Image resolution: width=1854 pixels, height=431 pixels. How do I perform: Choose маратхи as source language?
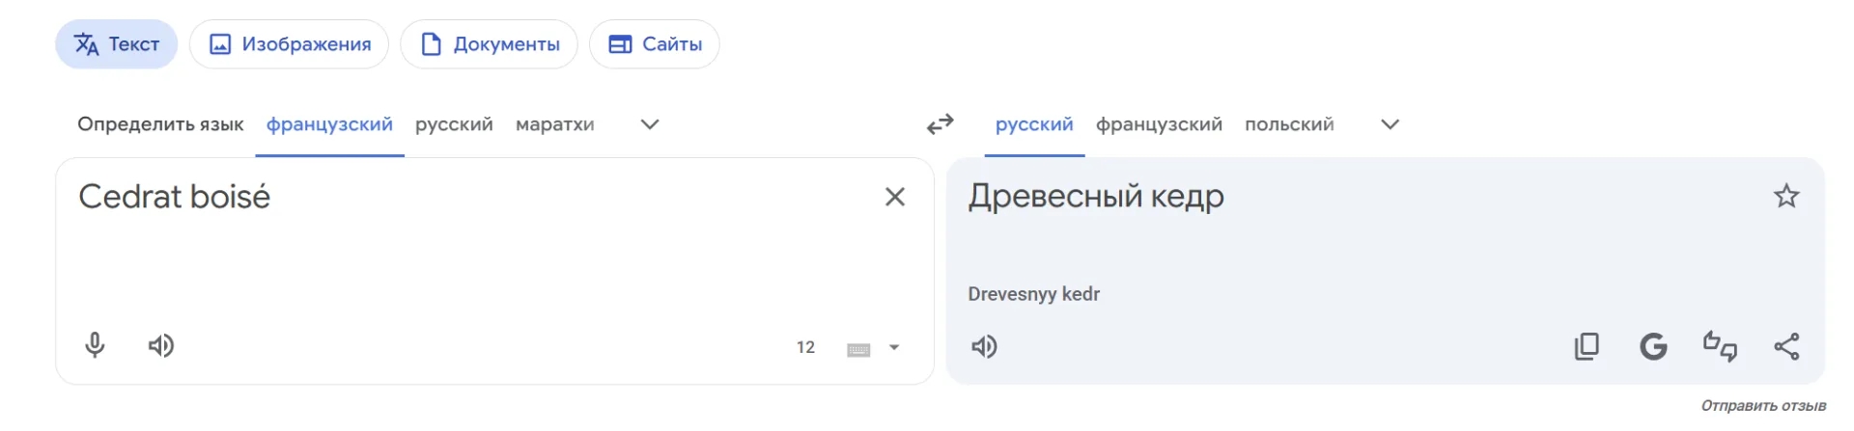555,124
